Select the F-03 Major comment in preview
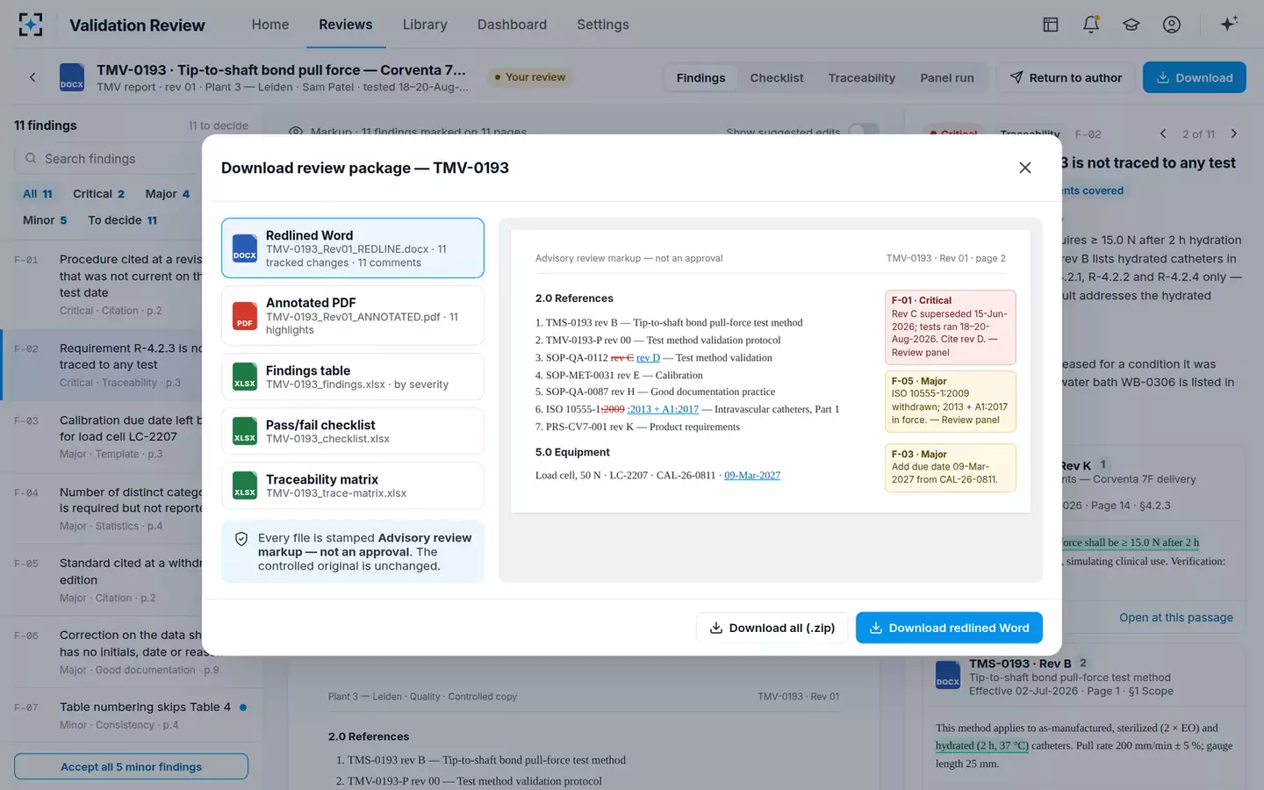The image size is (1264, 790). coord(951,467)
